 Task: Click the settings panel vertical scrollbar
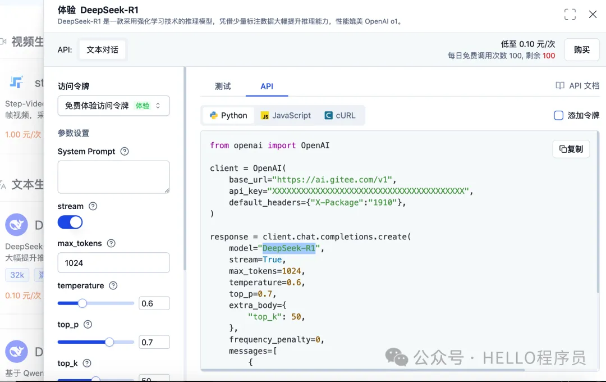(185, 169)
